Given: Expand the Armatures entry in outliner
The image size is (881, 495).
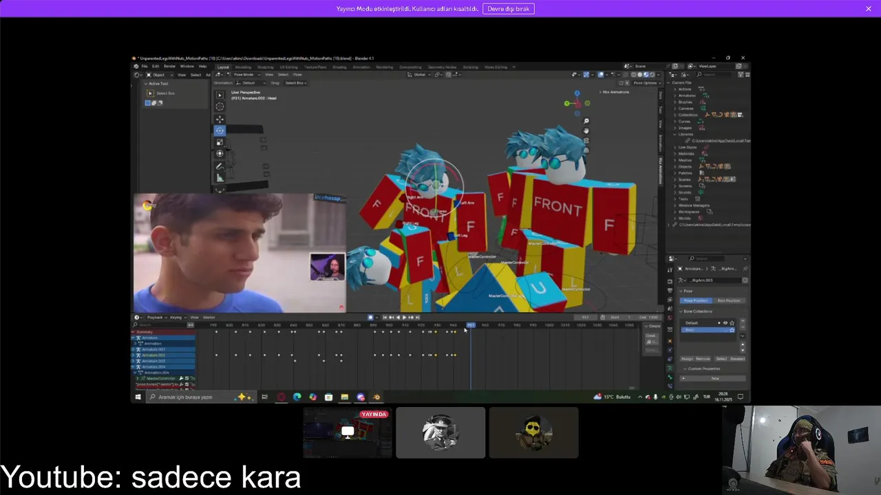Looking at the screenshot, I should [675, 96].
